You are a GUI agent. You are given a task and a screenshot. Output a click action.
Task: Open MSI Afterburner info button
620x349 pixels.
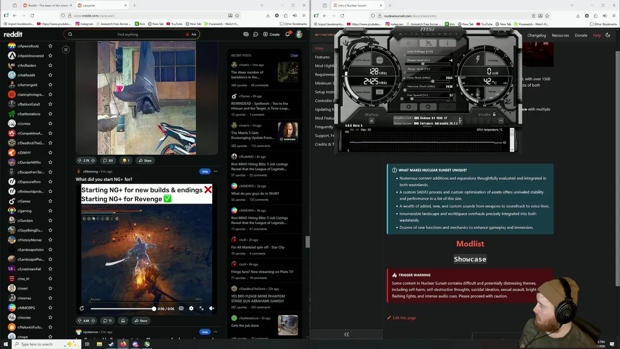tap(447, 43)
